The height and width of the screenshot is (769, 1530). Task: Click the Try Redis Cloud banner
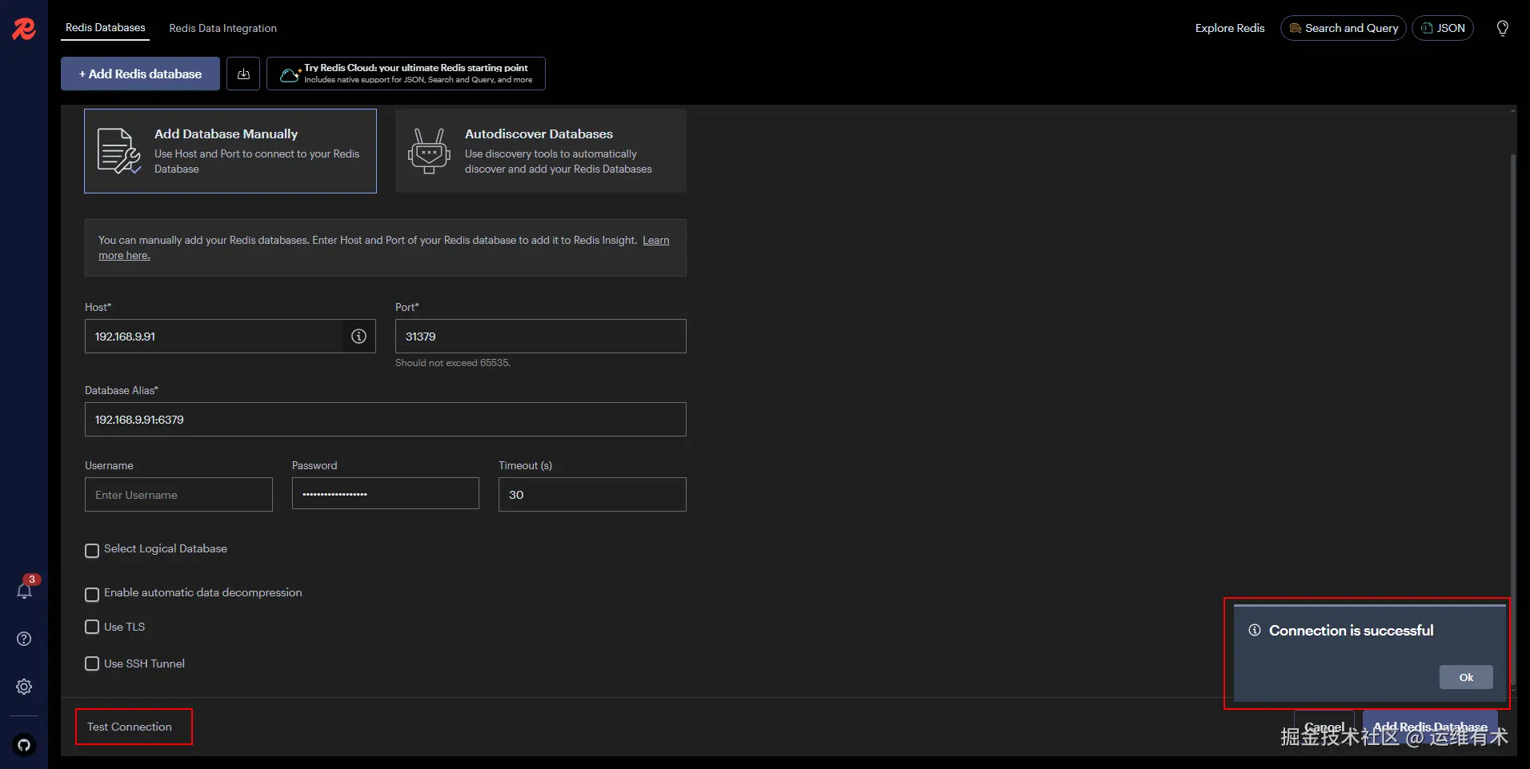[x=405, y=73]
